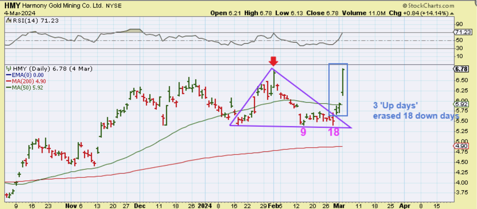Click the HMY (Daily) price bar icon
477x209 pixels.
click(x=9, y=69)
